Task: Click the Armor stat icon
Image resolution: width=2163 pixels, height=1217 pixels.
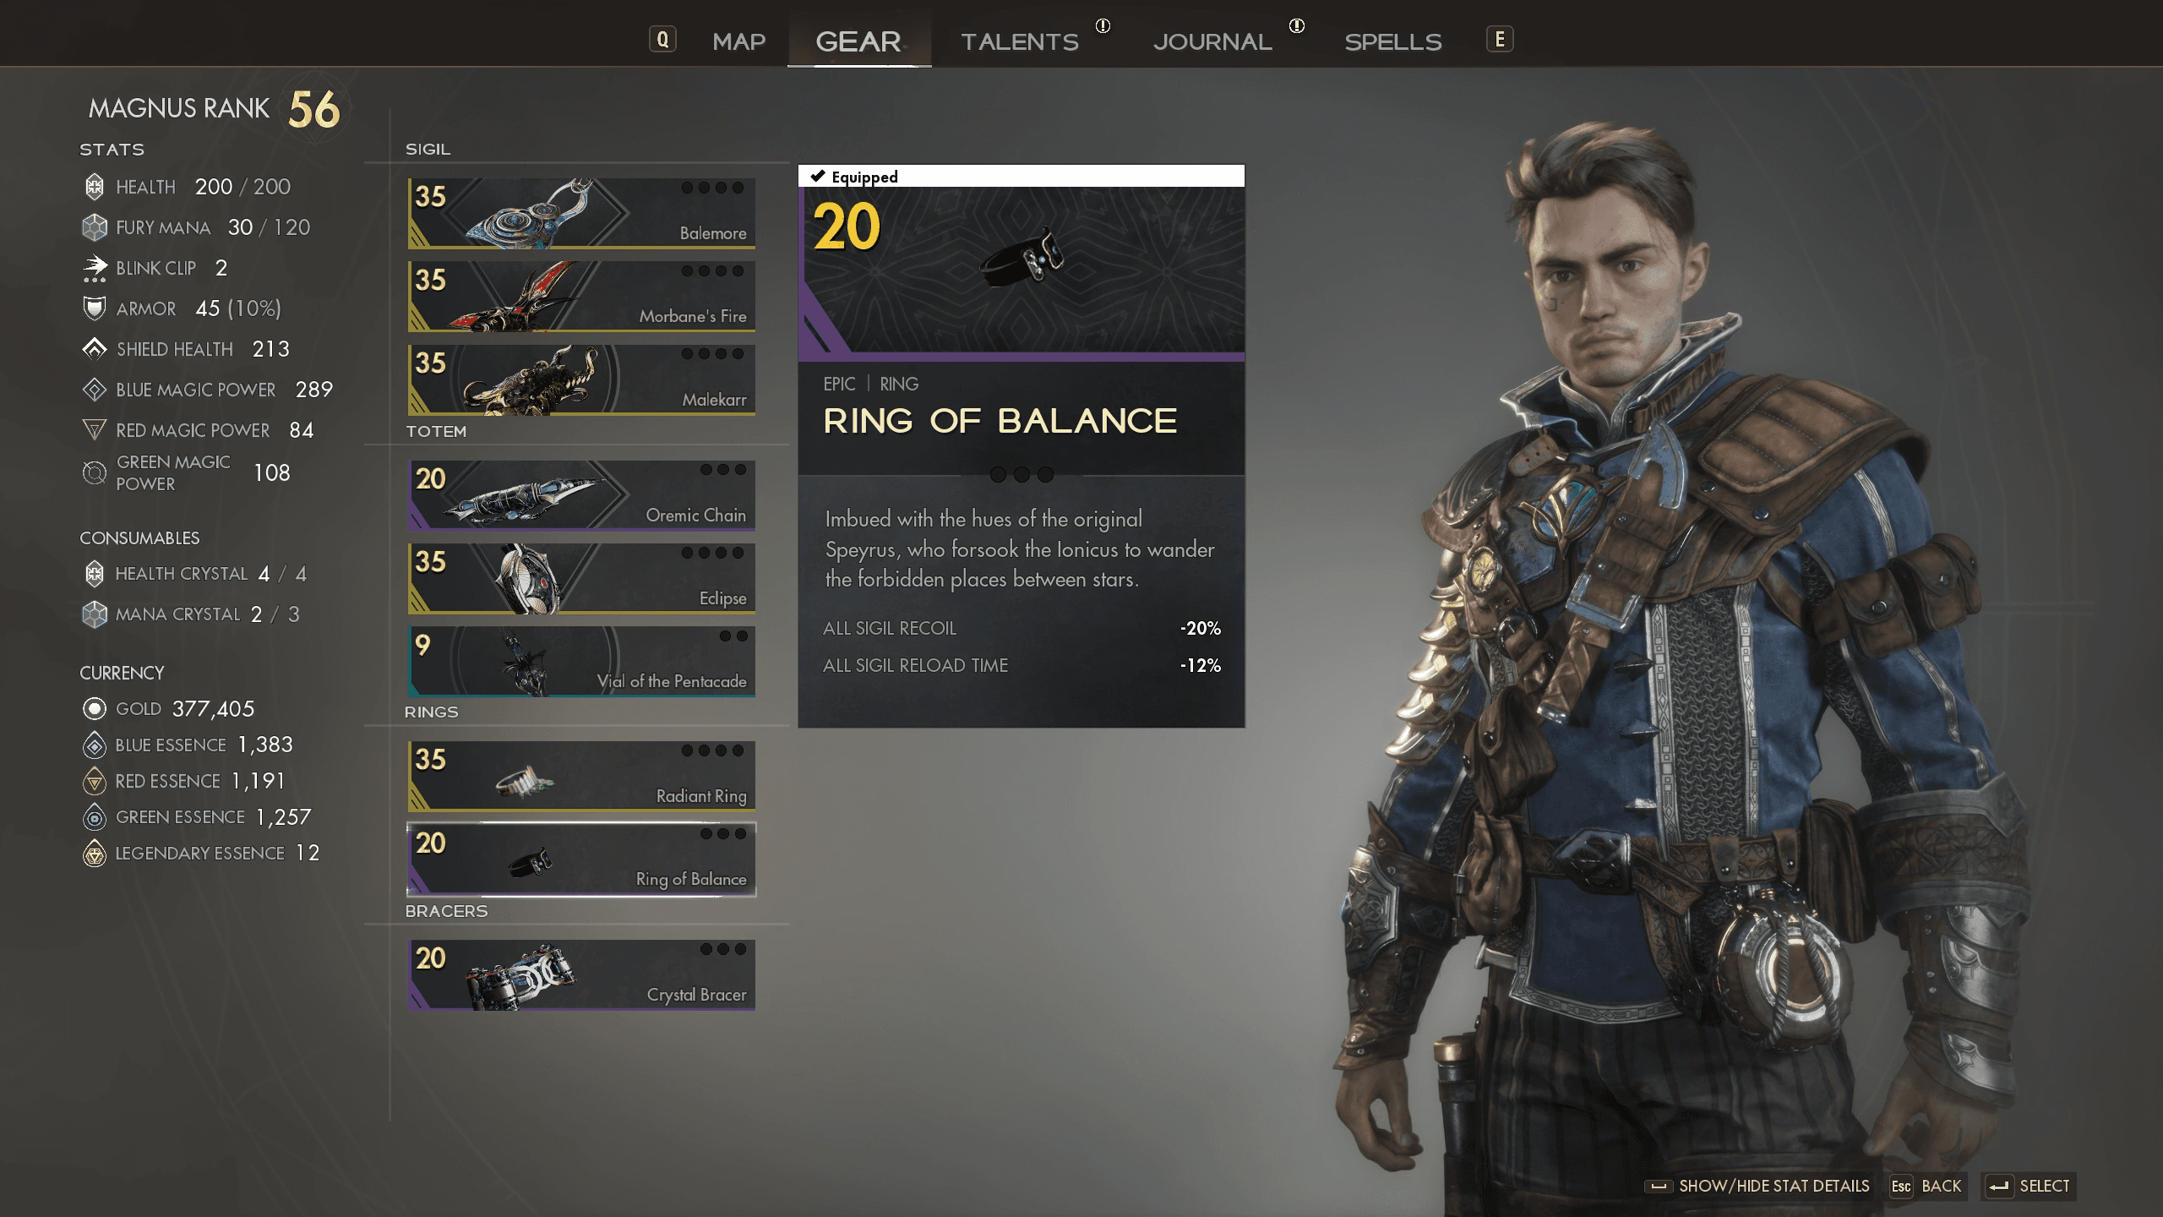Action: point(92,308)
